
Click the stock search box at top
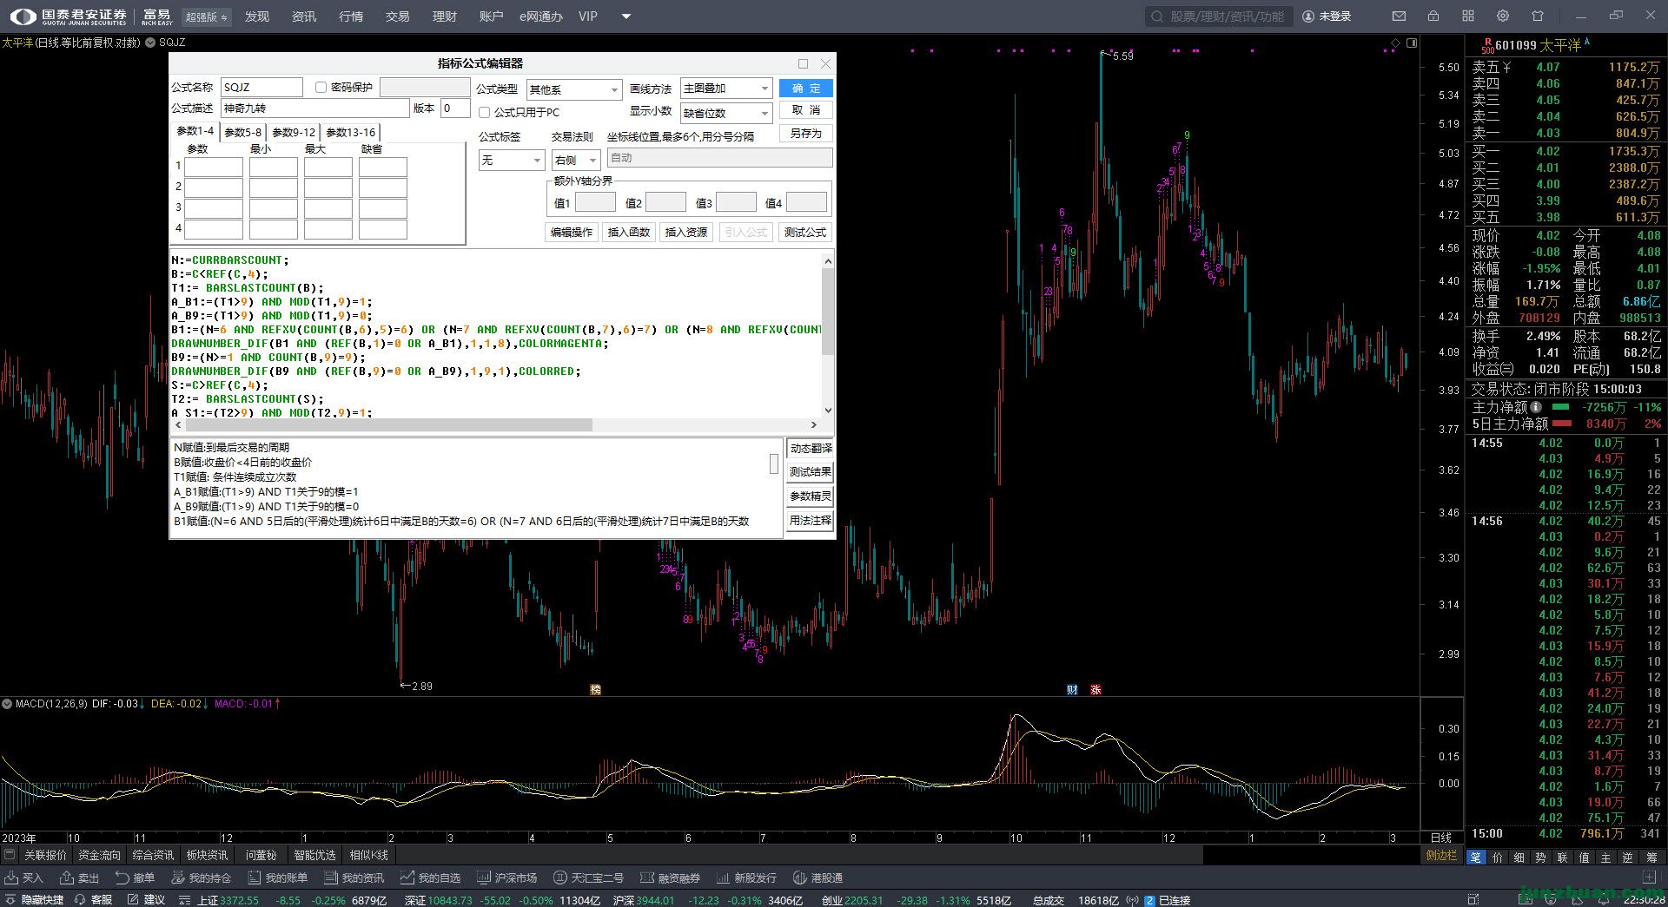click(1219, 16)
